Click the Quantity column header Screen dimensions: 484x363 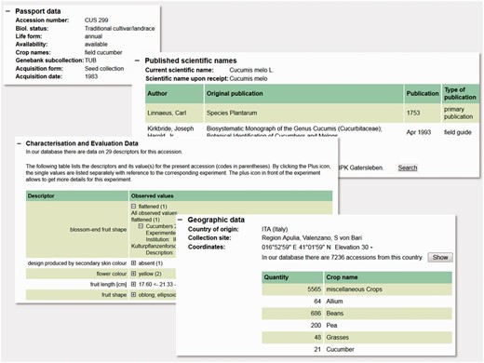292,277
